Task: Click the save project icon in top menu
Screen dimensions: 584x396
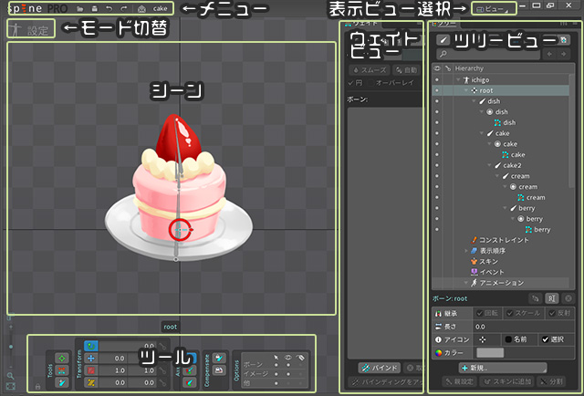Action: click(x=95, y=8)
